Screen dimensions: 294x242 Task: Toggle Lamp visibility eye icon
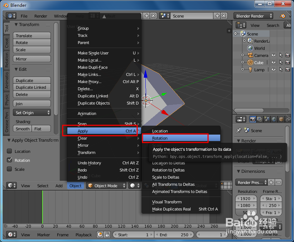pos(274,69)
